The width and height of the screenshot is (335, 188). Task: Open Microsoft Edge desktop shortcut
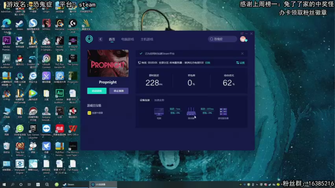click(6, 26)
